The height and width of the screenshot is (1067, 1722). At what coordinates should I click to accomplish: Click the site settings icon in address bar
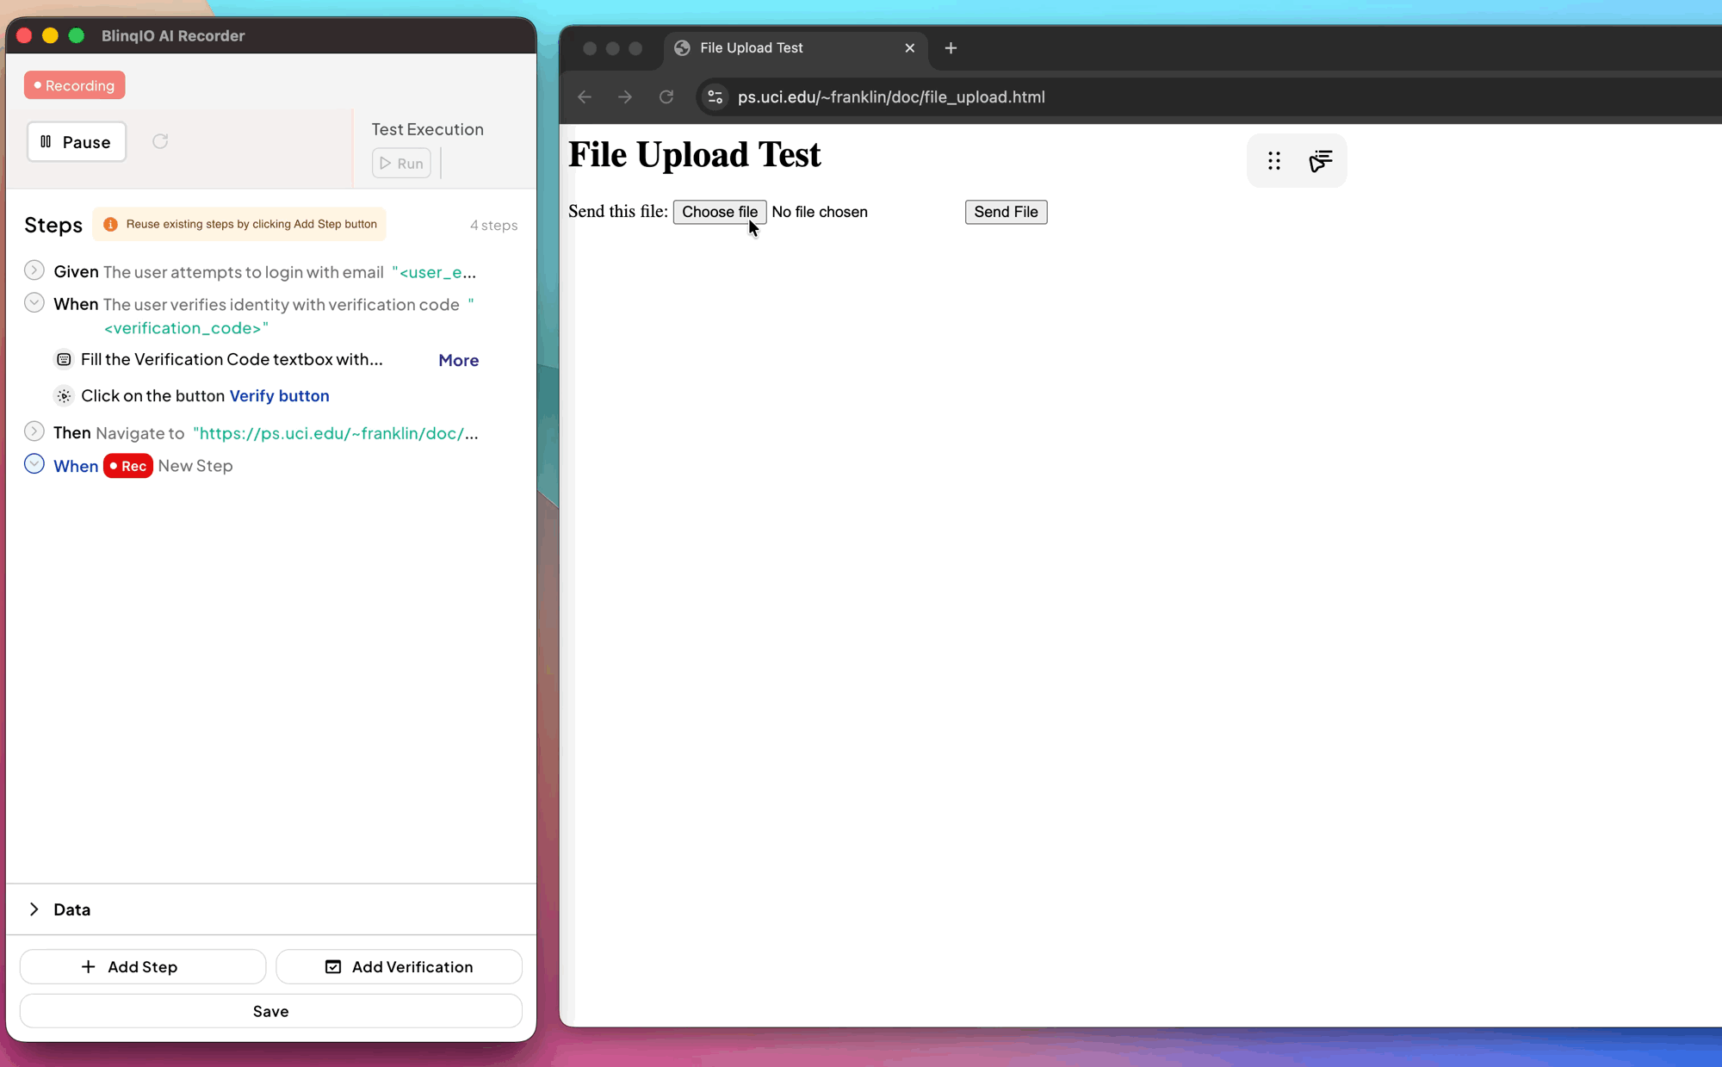coord(715,97)
